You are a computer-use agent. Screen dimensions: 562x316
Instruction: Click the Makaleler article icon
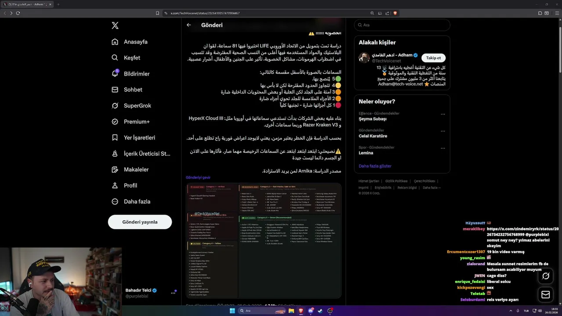(x=115, y=169)
